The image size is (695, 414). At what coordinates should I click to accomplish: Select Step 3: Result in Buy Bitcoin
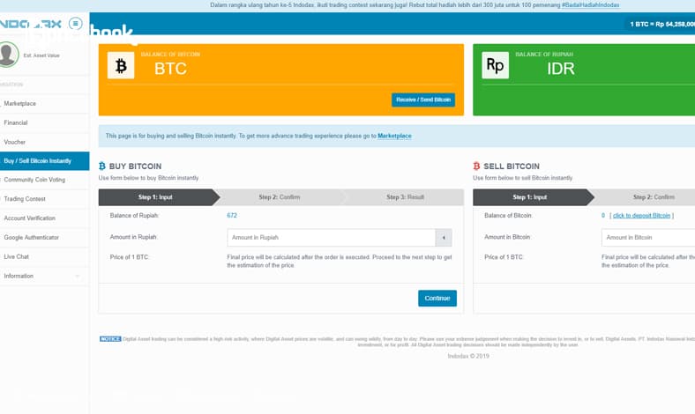[x=405, y=197]
